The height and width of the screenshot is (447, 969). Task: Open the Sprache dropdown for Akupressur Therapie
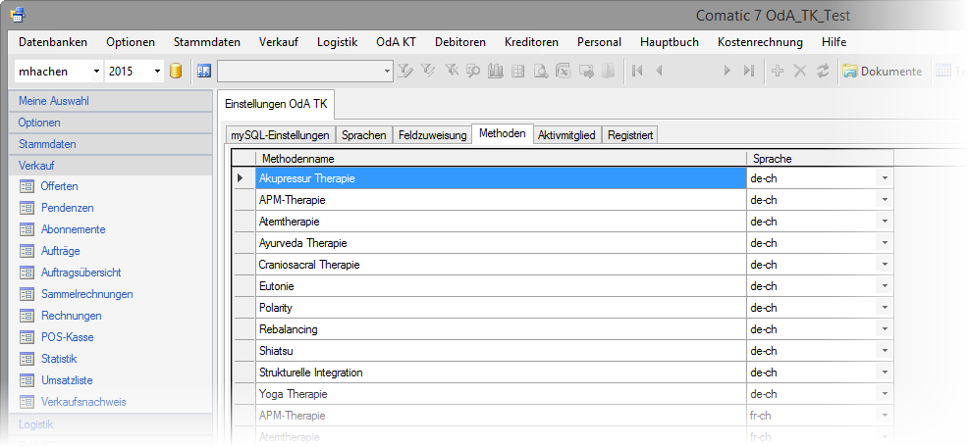[x=885, y=178]
